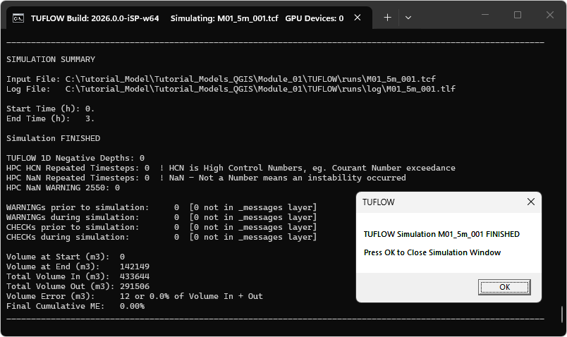Click the HPC NaN WARNING 2550 line
This screenshot has height=337, width=567.
(x=63, y=188)
